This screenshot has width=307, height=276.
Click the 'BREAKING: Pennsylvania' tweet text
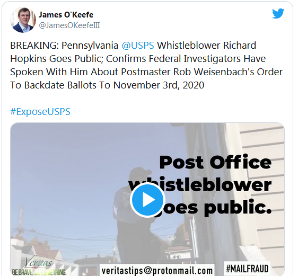[x=64, y=46]
